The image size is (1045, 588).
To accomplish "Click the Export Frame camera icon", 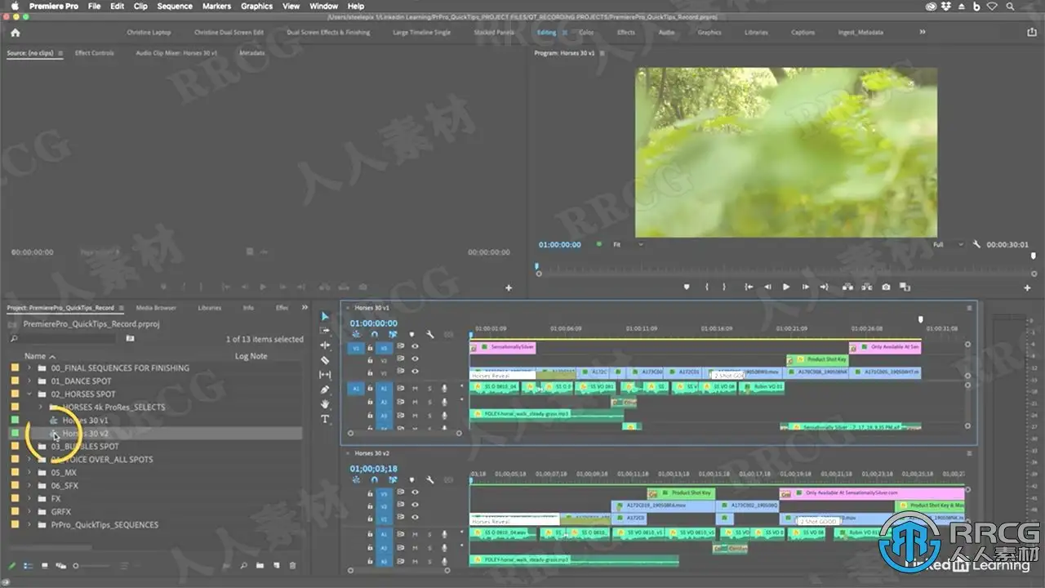I will click(x=886, y=287).
